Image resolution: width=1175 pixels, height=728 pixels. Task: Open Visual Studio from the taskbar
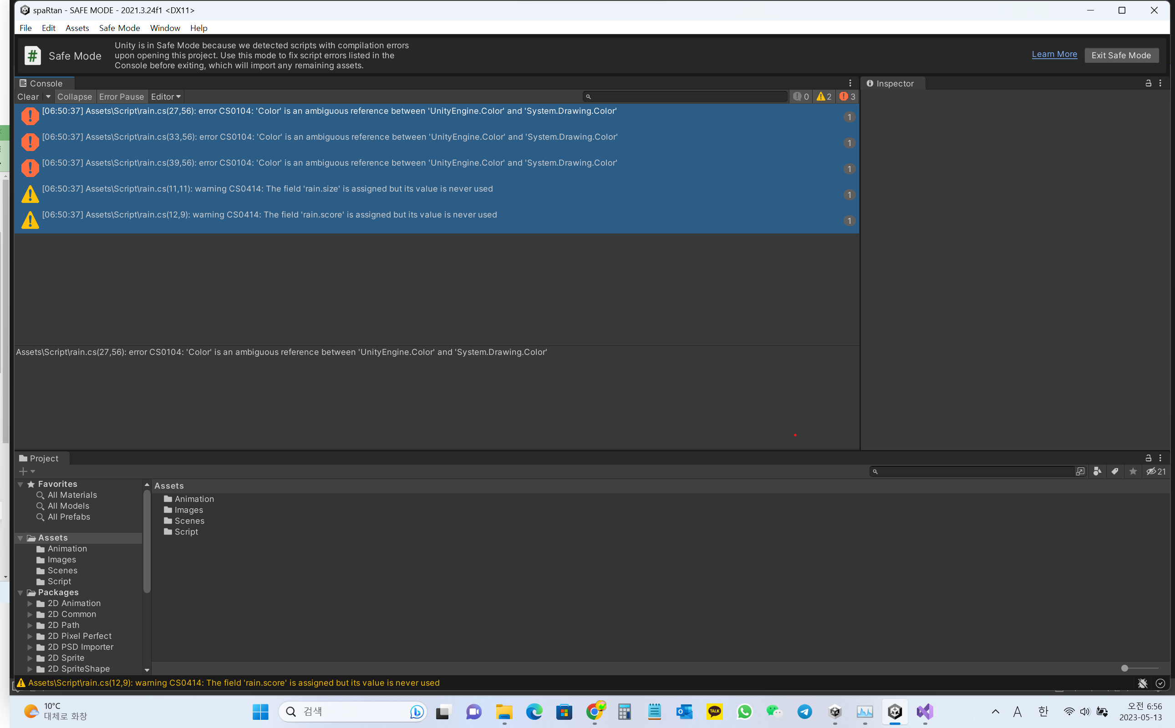[x=925, y=712]
